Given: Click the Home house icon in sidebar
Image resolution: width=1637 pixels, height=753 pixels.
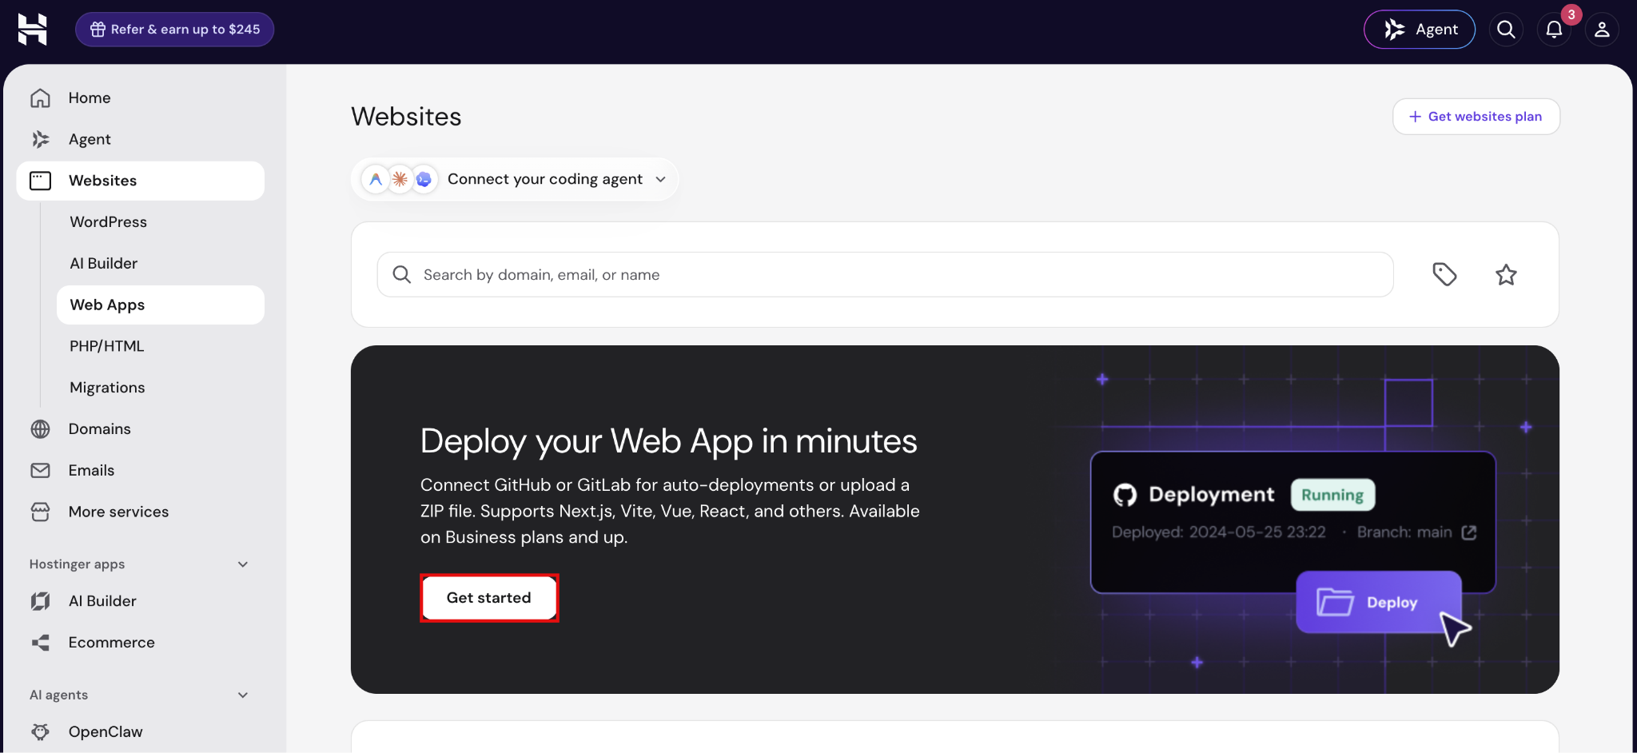Looking at the screenshot, I should [40, 98].
